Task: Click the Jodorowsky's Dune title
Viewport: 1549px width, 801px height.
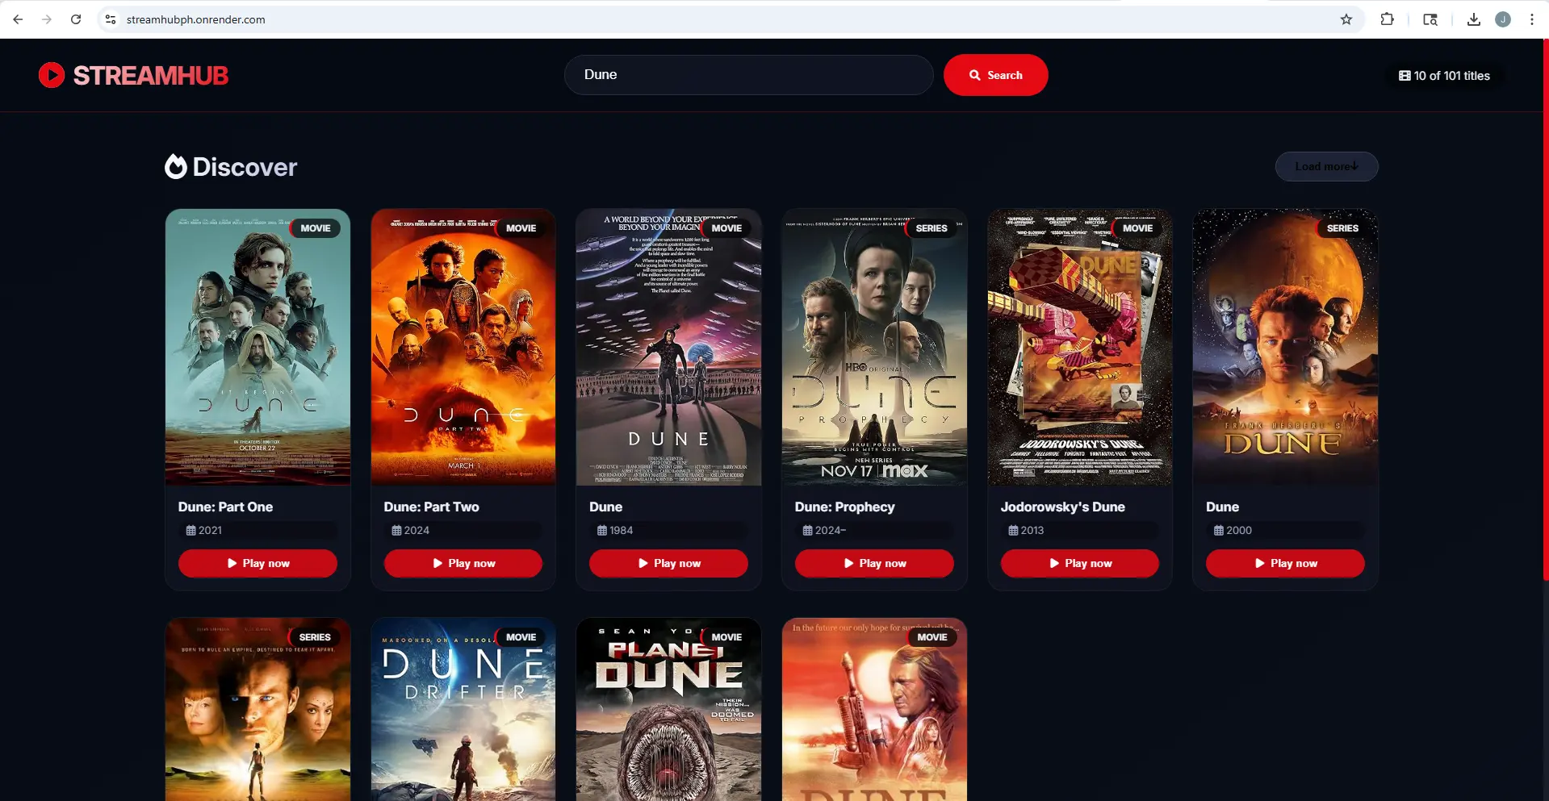Action: pos(1062,507)
